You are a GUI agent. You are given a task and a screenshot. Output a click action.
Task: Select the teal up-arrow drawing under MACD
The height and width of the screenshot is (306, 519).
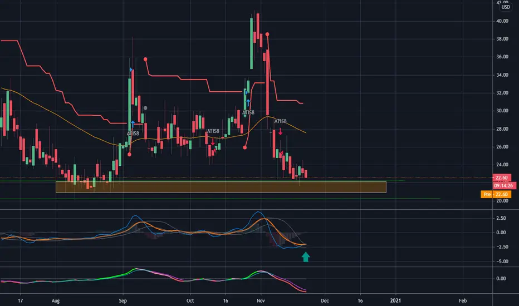(306, 256)
